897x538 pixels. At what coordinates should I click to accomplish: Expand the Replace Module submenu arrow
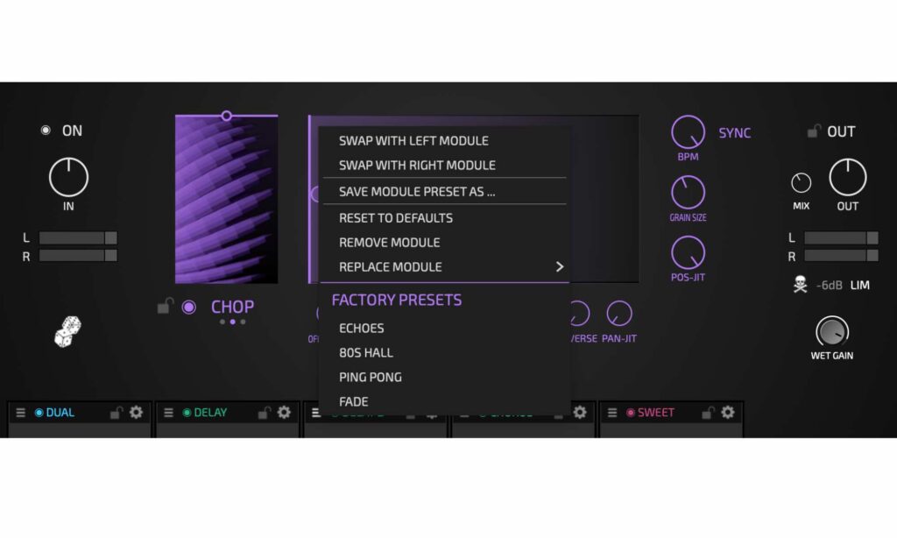point(560,266)
